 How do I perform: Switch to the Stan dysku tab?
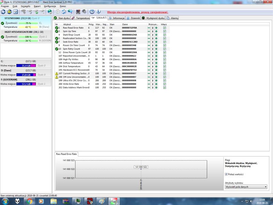(x=62, y=18)
